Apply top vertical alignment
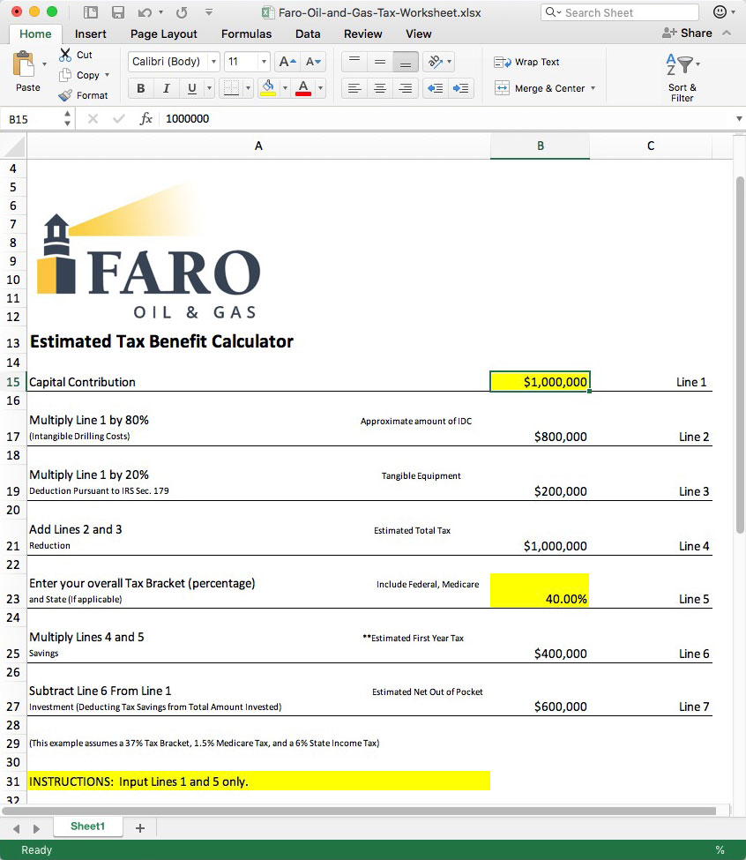The image size is (746, 860). coord(354,62)
